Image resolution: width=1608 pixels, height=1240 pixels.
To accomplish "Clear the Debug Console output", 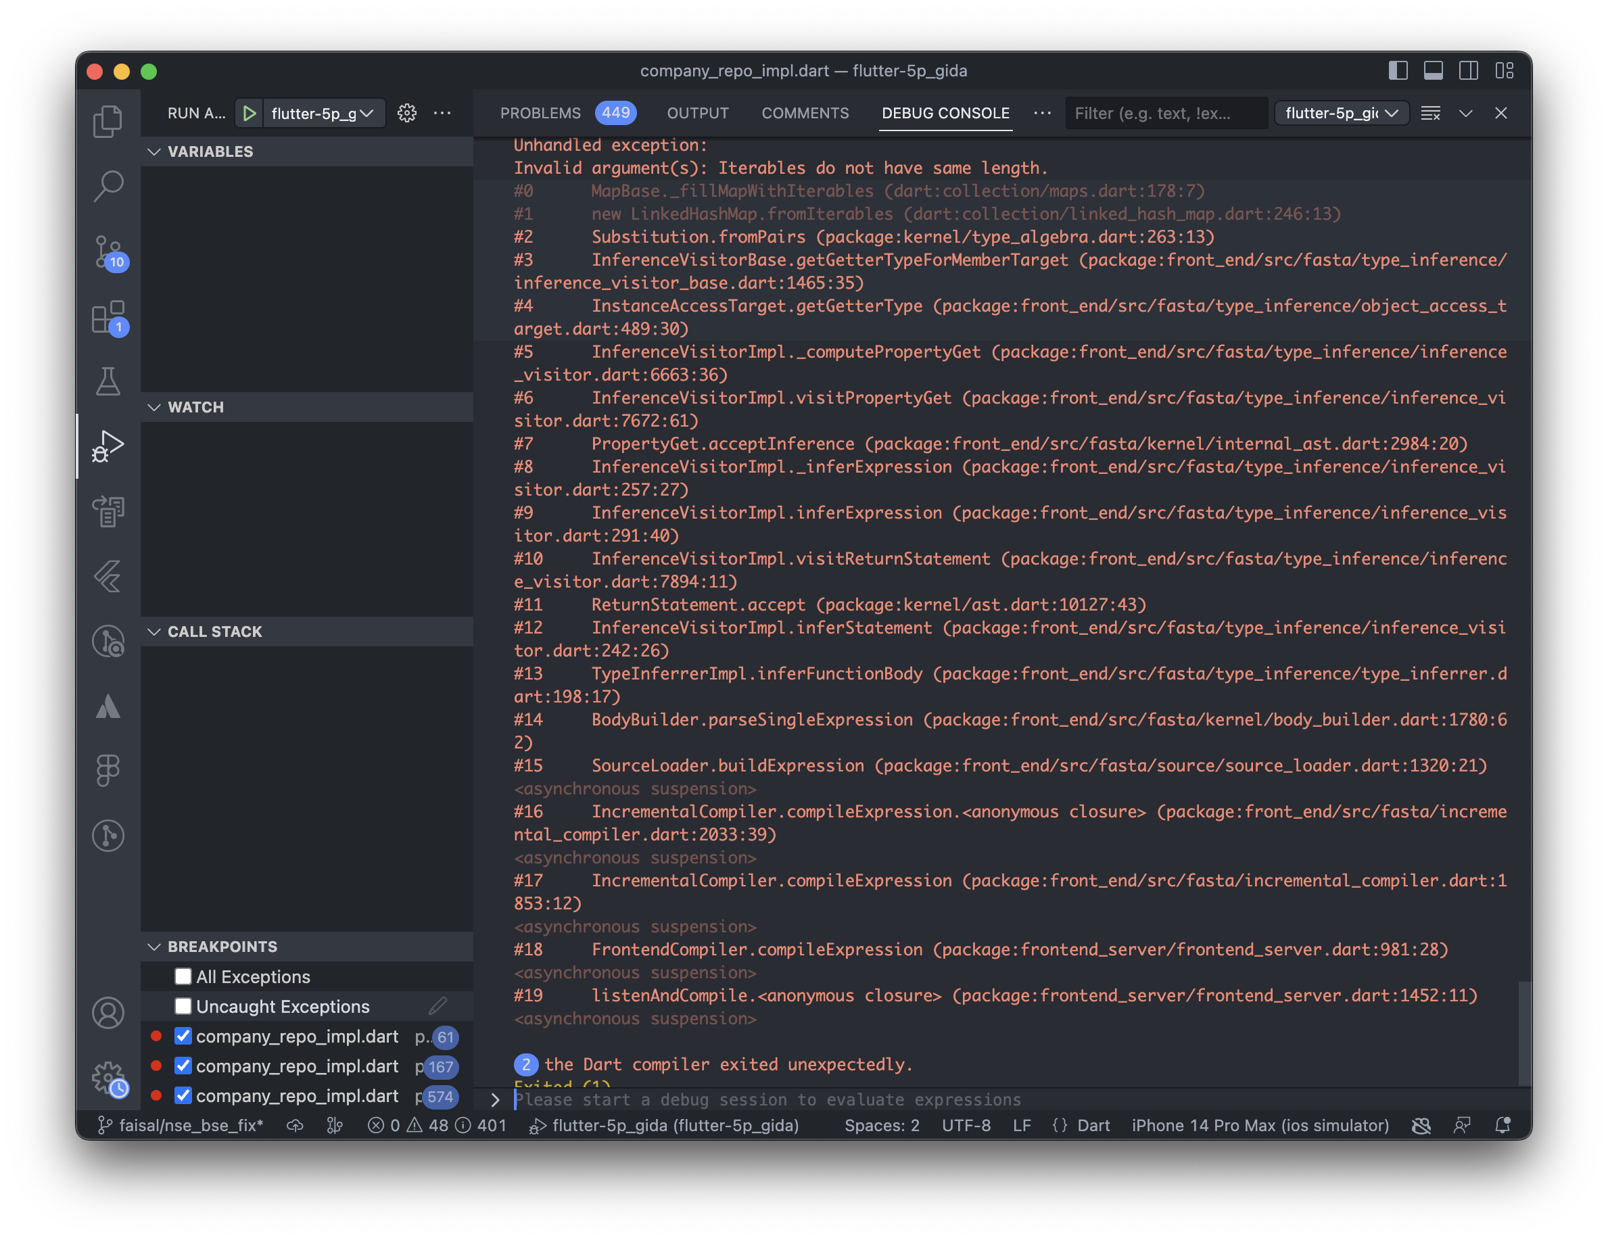I will 1431,113.
